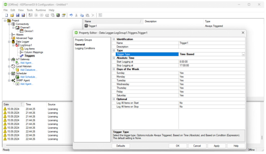
Task: Toggle Log All Items on Start value
Action: click(212, 103)
